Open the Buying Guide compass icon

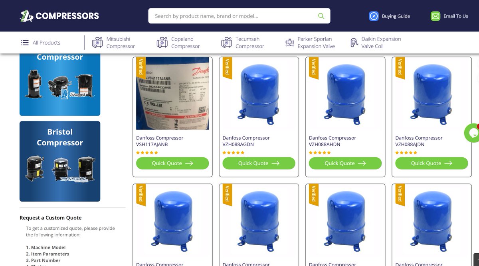click(x=374, y=16)
